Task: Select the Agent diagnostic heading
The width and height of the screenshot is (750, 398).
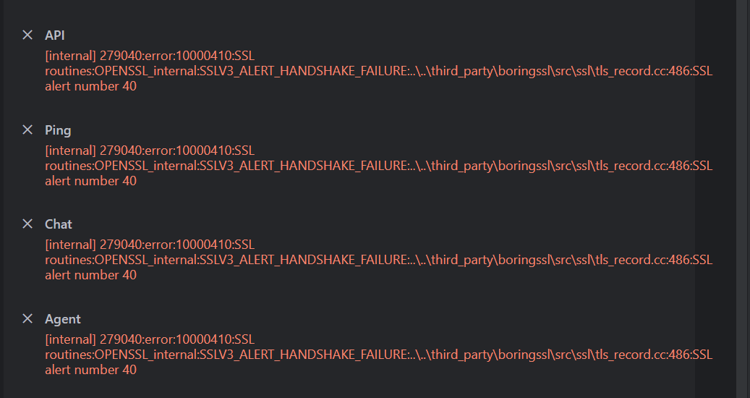Action: 63,320
